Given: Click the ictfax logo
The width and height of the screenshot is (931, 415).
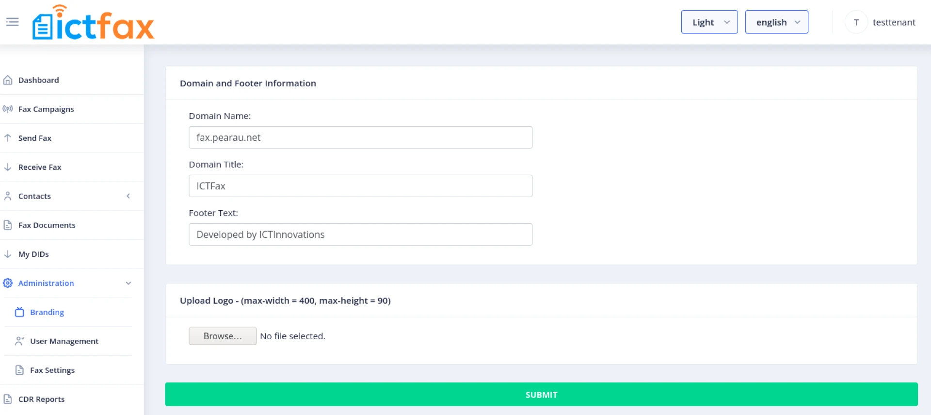Looking at the screenshot, I should pyautogui.click(x=93, y=23).
